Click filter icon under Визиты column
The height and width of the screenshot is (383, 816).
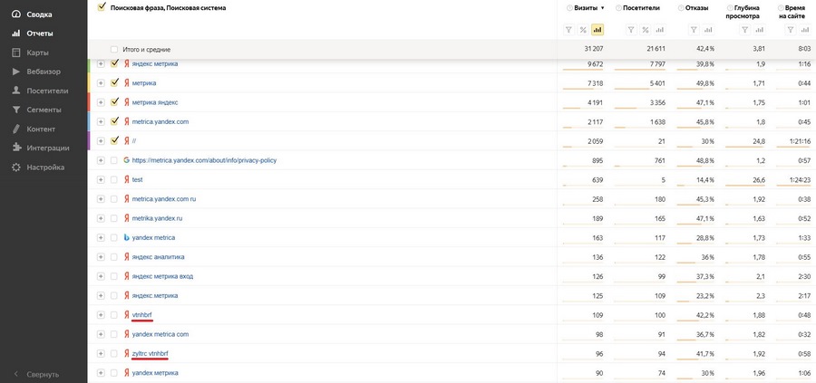[568, 29]
